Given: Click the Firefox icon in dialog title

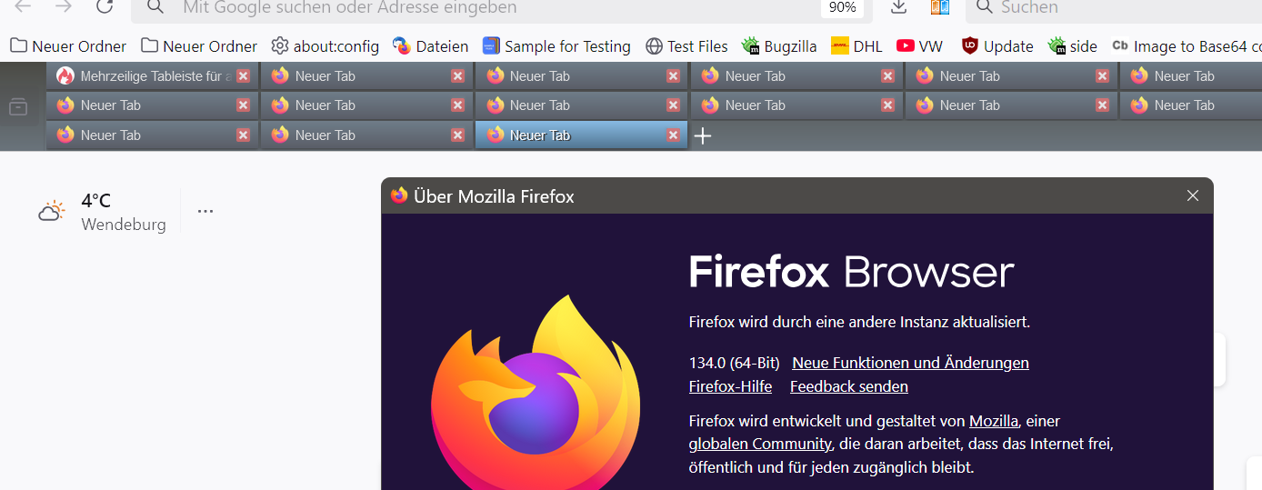Looking at the screenshot, I should (398, 195).
